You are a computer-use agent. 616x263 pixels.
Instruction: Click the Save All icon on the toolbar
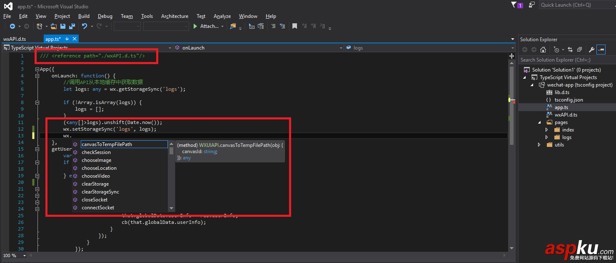pyautogui.click(x=72, y=26)
